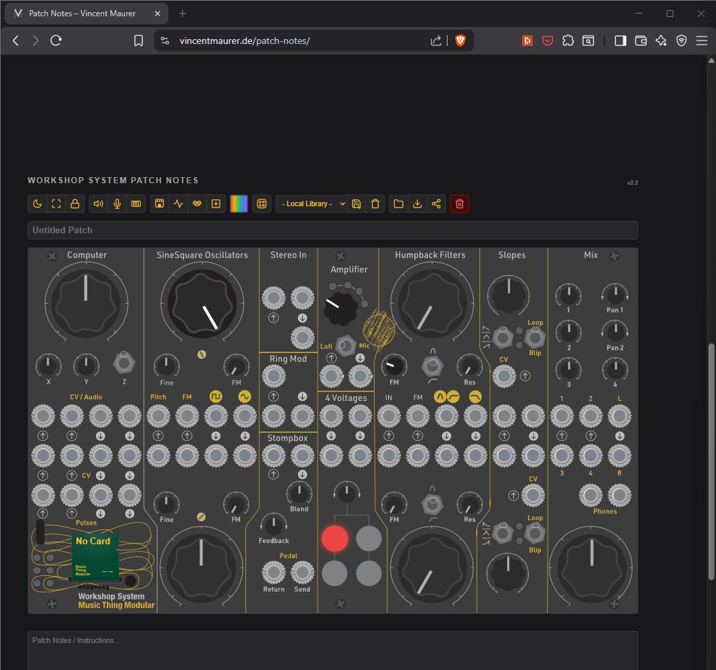Viewport: 716px width, 670px height.
Task: Open the Brave browser main menu
Action: [x=701, y=41]
